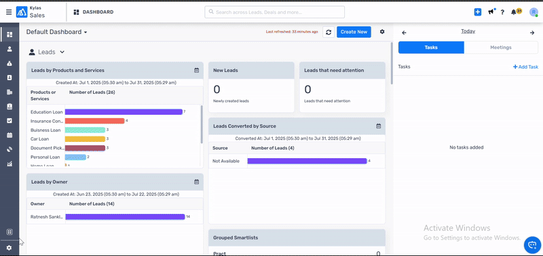Viewport: 543px width, 256px height.
Task: Click the Number of Leads (14) column header
Action: click(92, 204)
